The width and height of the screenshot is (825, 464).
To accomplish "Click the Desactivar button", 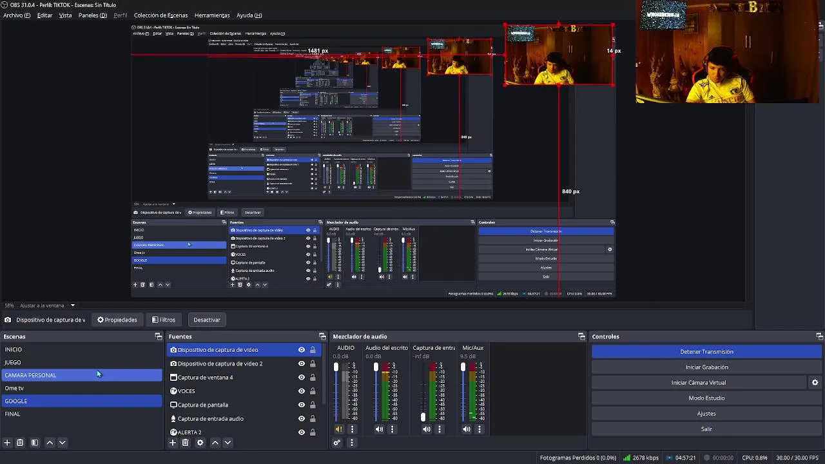I will [207, 320].
